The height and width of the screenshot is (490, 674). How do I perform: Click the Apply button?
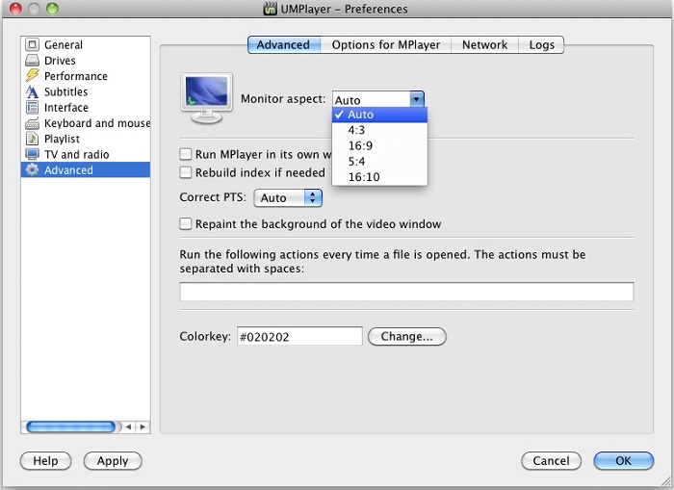pos(113,461)
